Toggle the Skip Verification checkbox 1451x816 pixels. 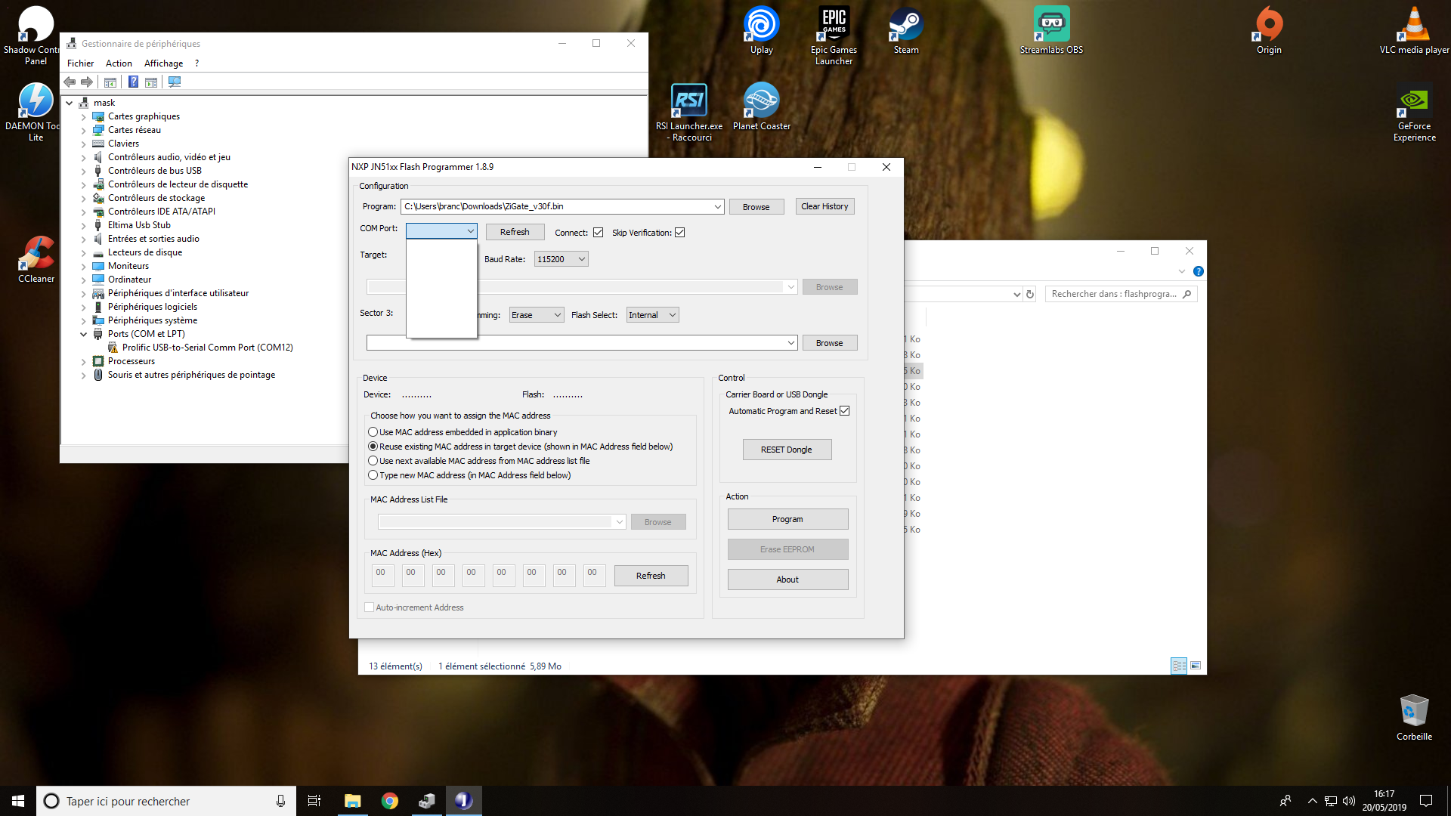(679, 233)
